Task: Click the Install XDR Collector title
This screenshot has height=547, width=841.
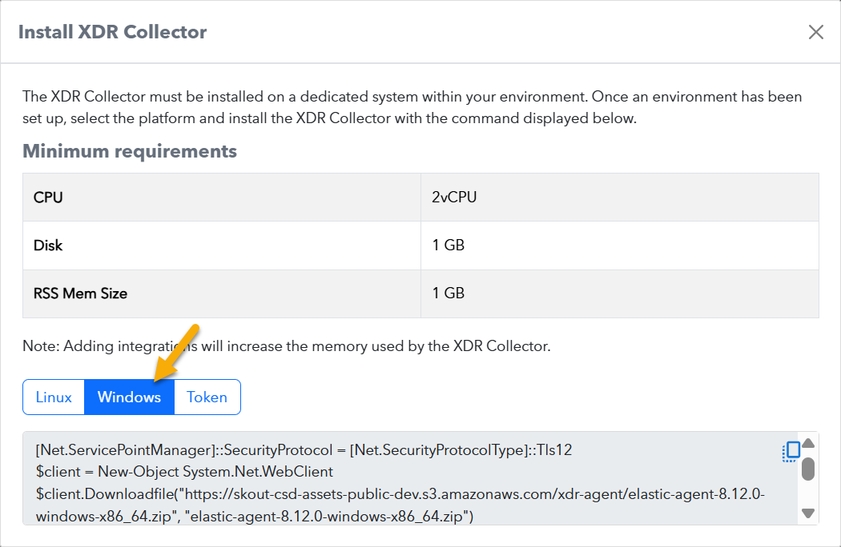Action: [x=112, y=32]
